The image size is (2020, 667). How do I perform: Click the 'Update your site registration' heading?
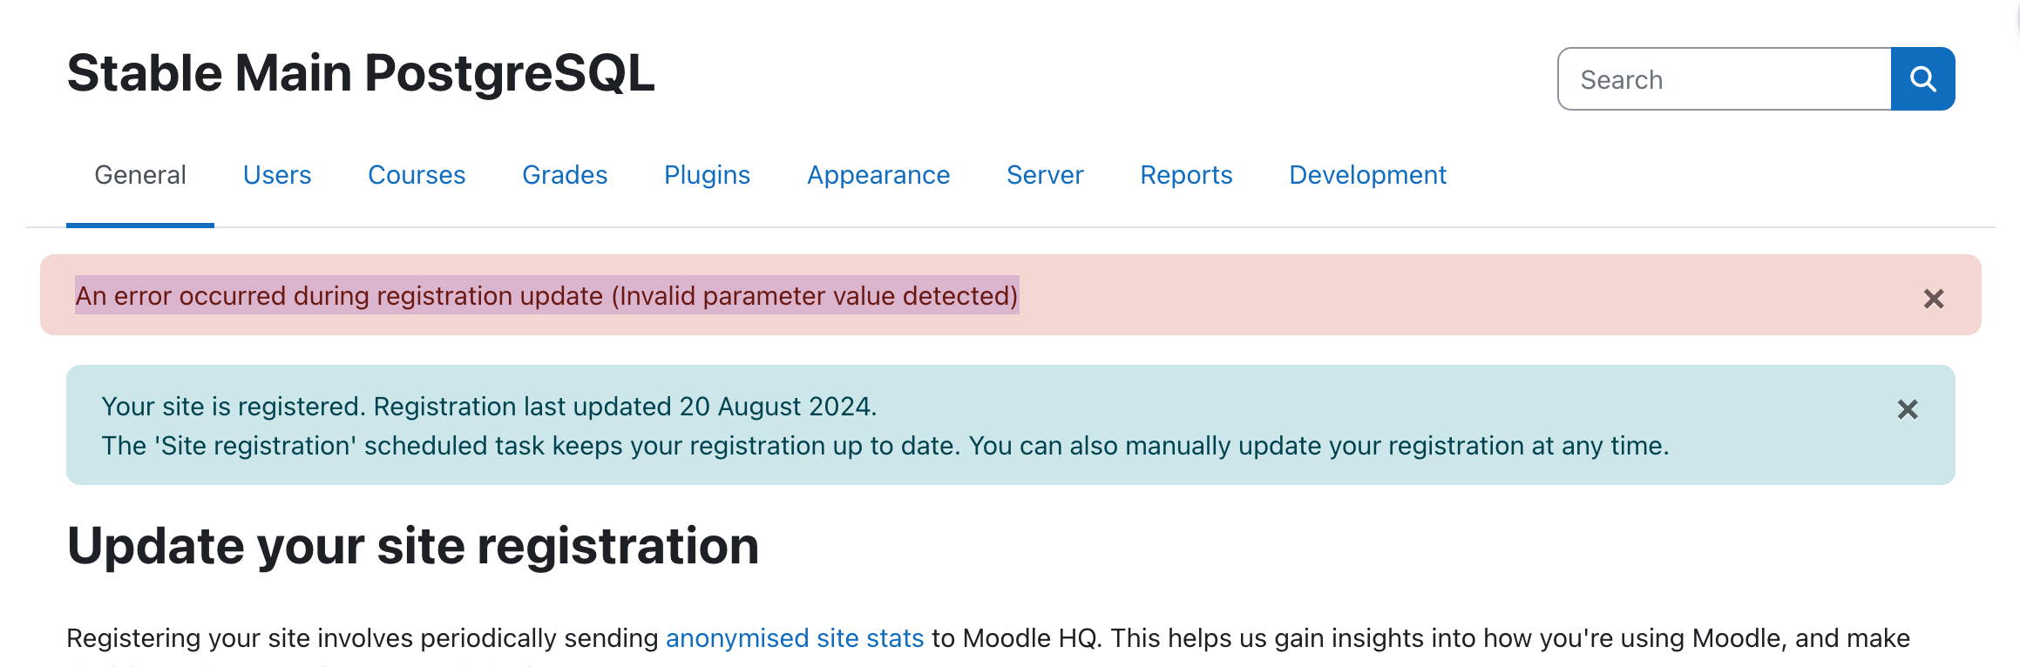[413, 546]
